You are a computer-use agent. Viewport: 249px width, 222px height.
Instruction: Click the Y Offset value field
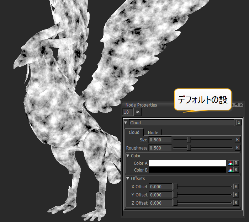pos(160,195)
